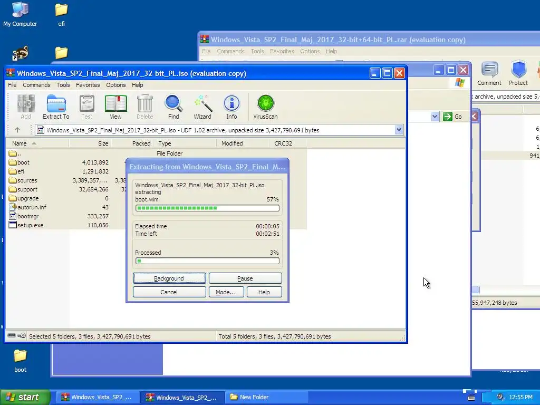Image resolution: width=540 pixels, height=405 pixels.
Task: Sort by the Modified column header
Action: click(243, 143)
